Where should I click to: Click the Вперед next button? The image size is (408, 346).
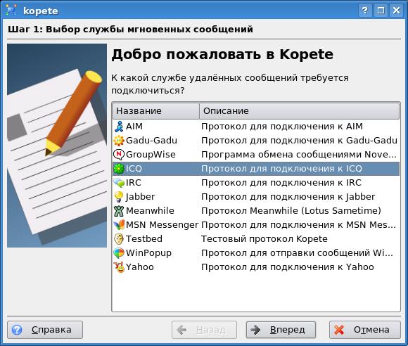281,330
